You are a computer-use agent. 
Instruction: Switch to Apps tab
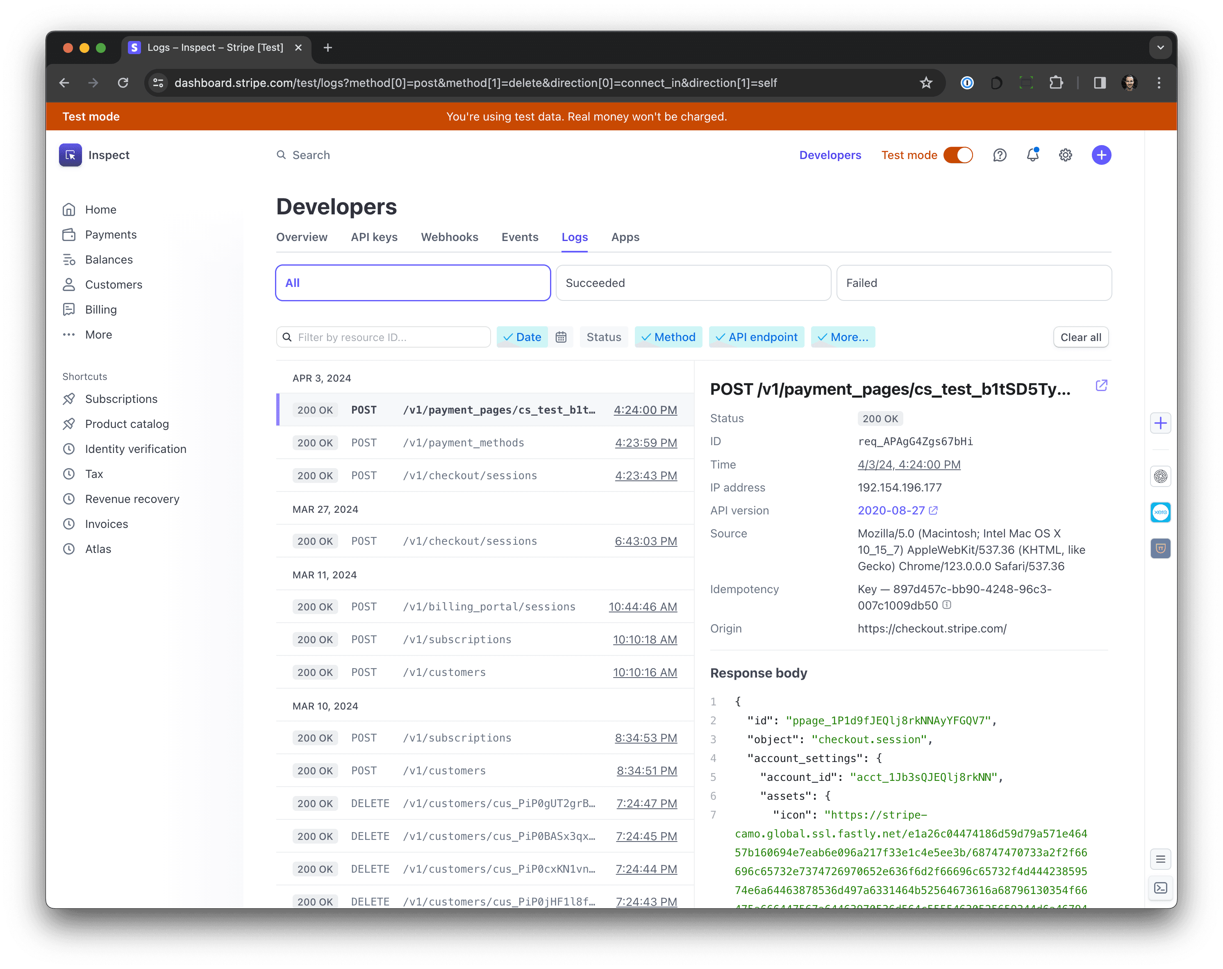[625, 237]
